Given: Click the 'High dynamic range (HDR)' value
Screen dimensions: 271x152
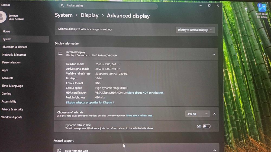Looking at the screenshot, I should (111, 88).
